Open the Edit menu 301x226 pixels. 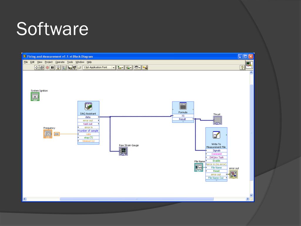coord(32,62)
